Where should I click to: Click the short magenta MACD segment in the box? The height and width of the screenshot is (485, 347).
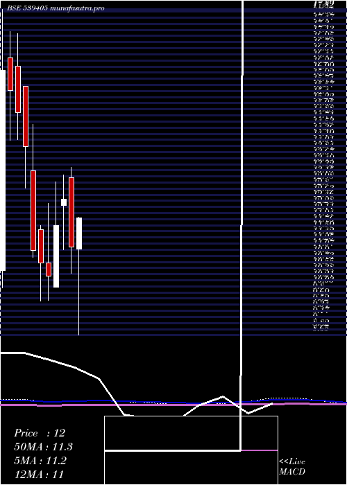pos(259,450)
